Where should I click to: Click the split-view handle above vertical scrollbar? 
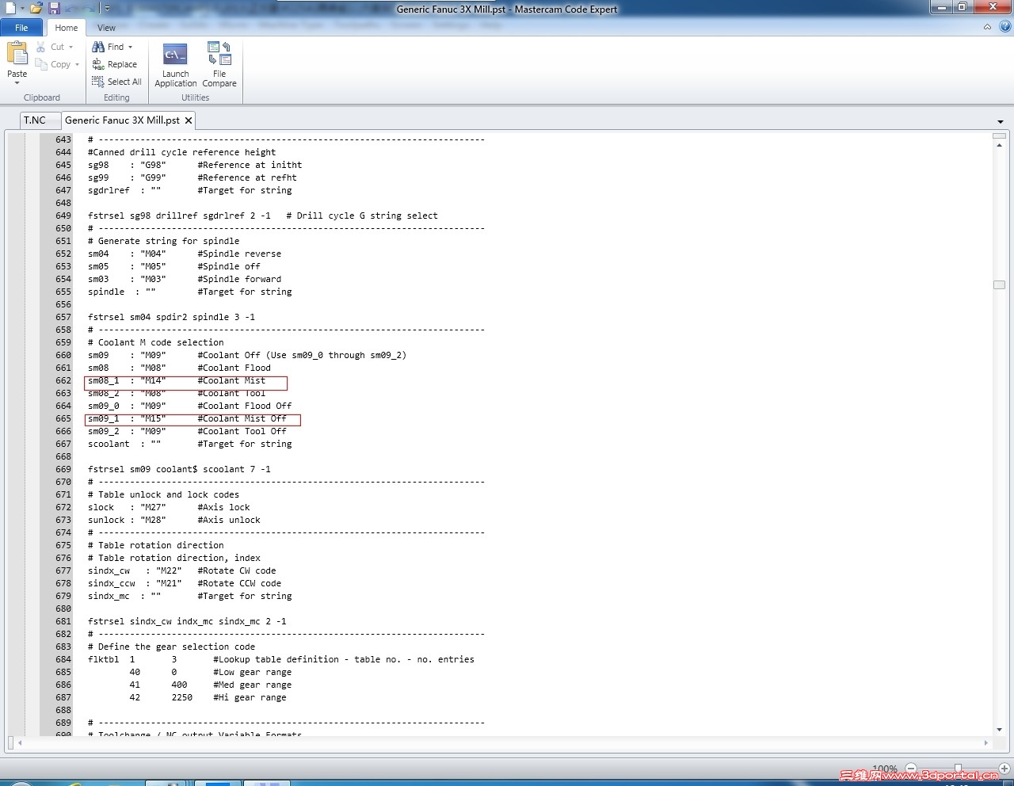pyautogui.click(x=999, y=135)
